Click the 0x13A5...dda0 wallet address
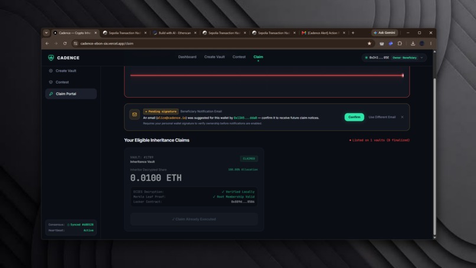This screenshot has height=268, width=476. coord(245,118)
